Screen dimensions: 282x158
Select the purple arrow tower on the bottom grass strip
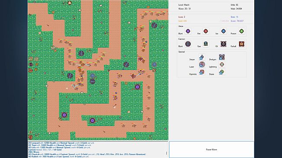(92, 120)
